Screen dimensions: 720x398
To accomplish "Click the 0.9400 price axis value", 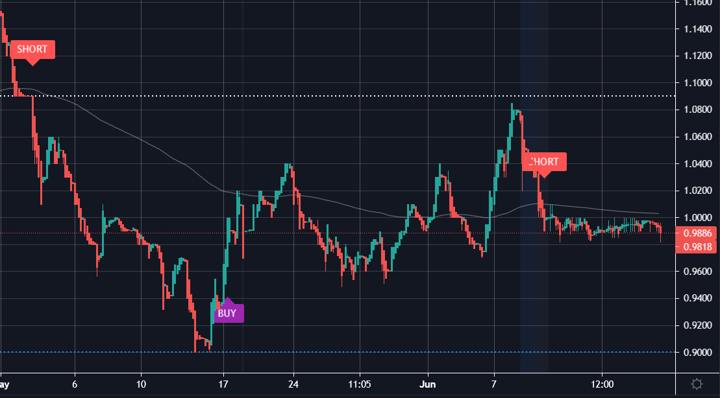I will click(x=698, y=299).
